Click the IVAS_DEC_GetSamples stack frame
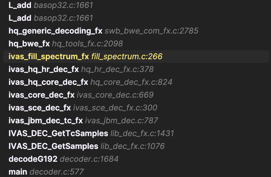The width and height of the screenshot is (271, 177). [53, 146]
